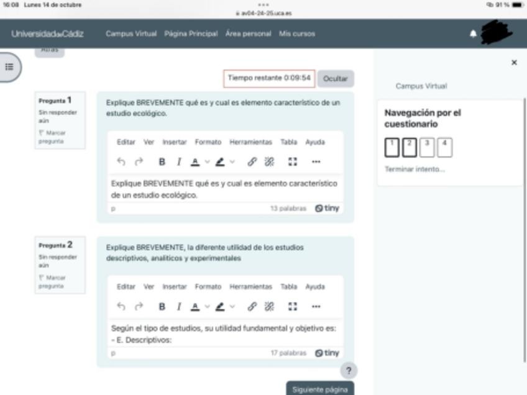
Task: Undo in Pregunta 1 editor
Action: [121, 162]
